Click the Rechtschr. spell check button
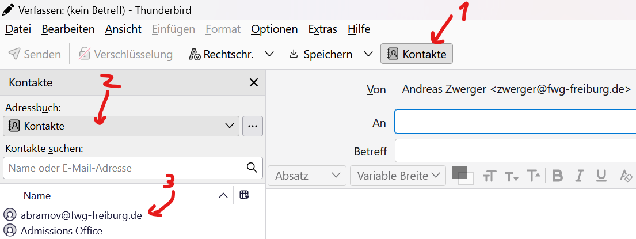This screenshot has height=239, width=636. [222, 54]
